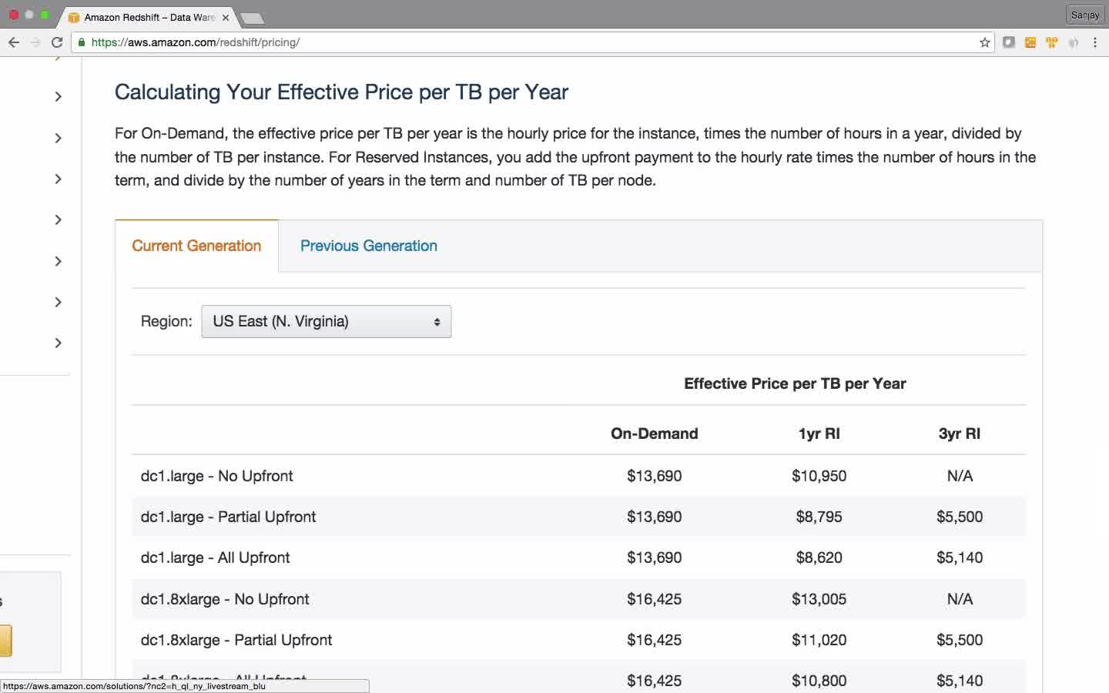Go back to the previous page
The image size is (1109, 693).
point(14,42)
